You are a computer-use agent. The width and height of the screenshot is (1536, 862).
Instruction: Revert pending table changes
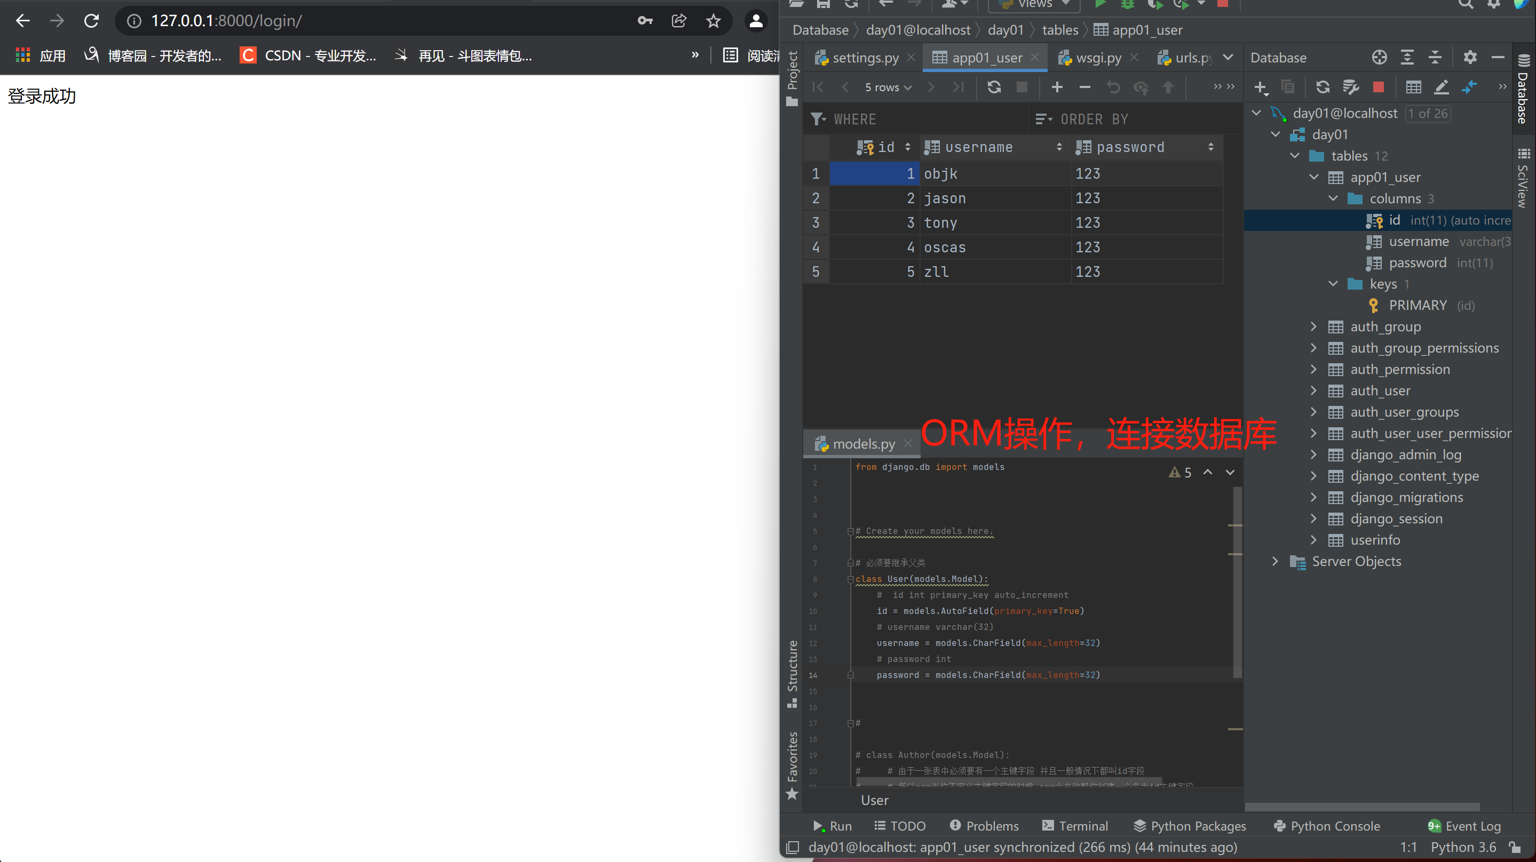pos(1113,87)
